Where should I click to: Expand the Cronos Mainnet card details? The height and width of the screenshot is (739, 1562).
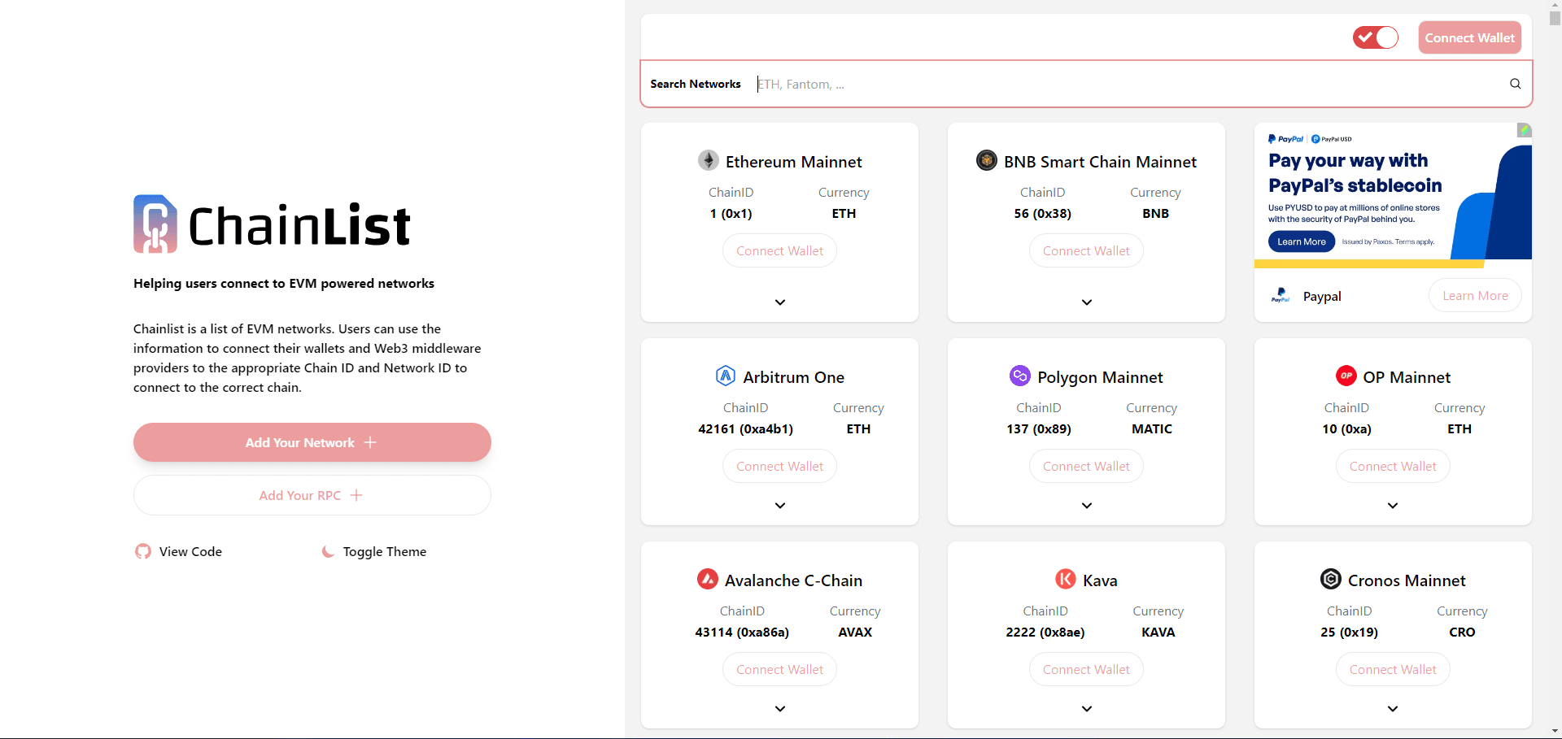[1393, 709]
